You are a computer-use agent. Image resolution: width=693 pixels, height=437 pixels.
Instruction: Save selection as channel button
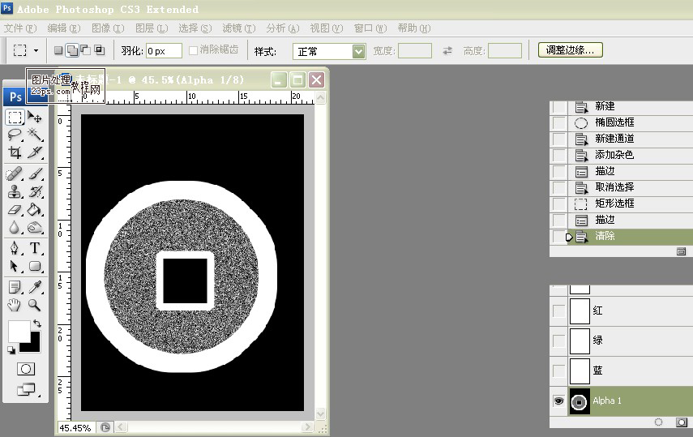pyautogui.click(x=681, y=422)
